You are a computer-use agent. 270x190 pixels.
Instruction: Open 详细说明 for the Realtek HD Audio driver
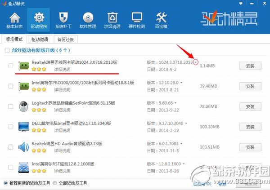click(x=62, y=150)
